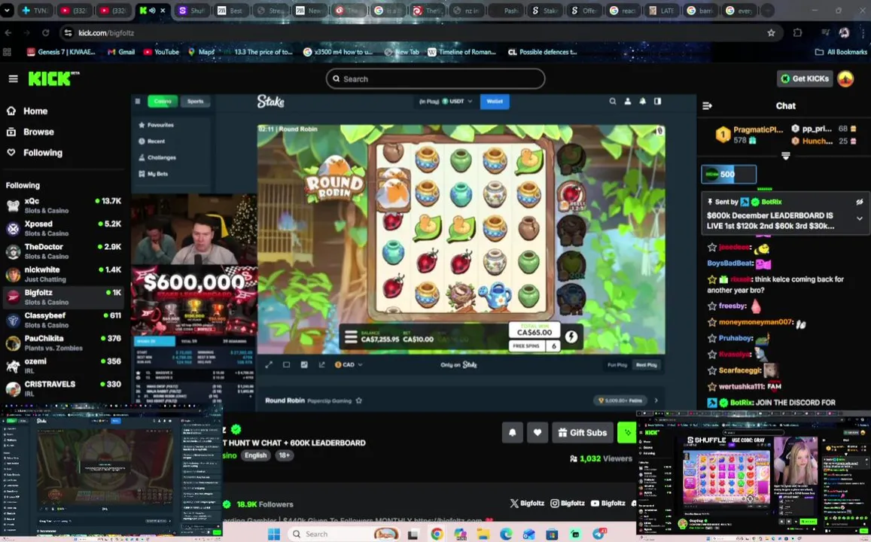Switch to the Casino tab in Stake

pos(163,102)
